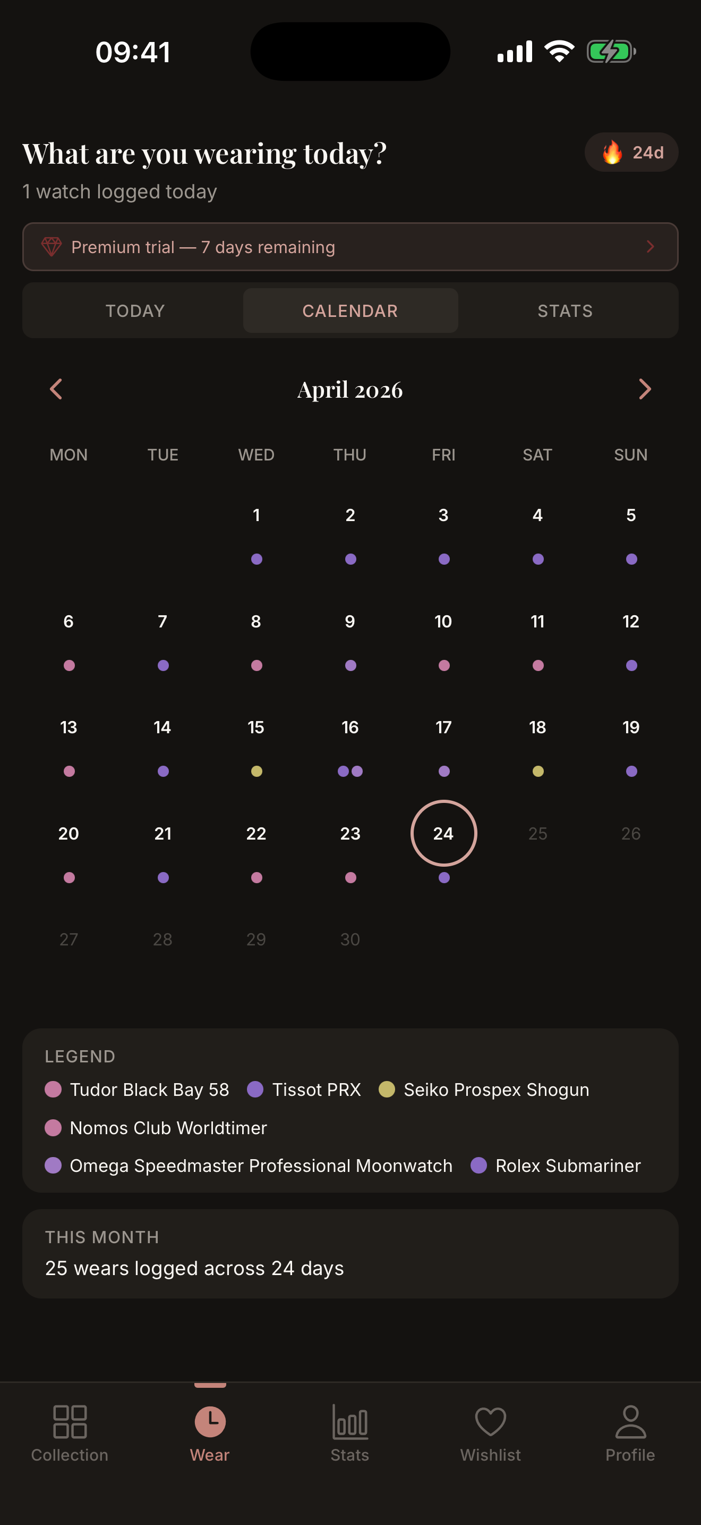Viewport: 701px width, 1525px height.
Task: Open the Collection grid icon
Action: tap(70, 1421)
